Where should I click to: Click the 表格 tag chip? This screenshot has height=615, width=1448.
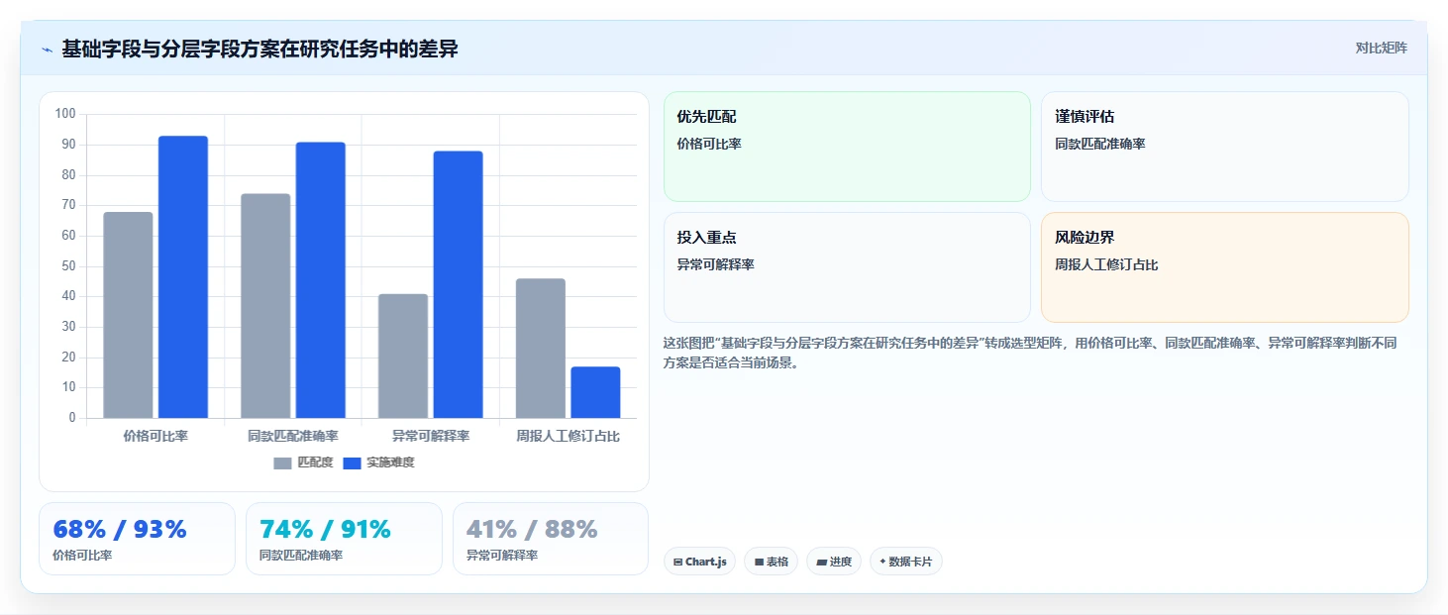(x=771, y=562)
